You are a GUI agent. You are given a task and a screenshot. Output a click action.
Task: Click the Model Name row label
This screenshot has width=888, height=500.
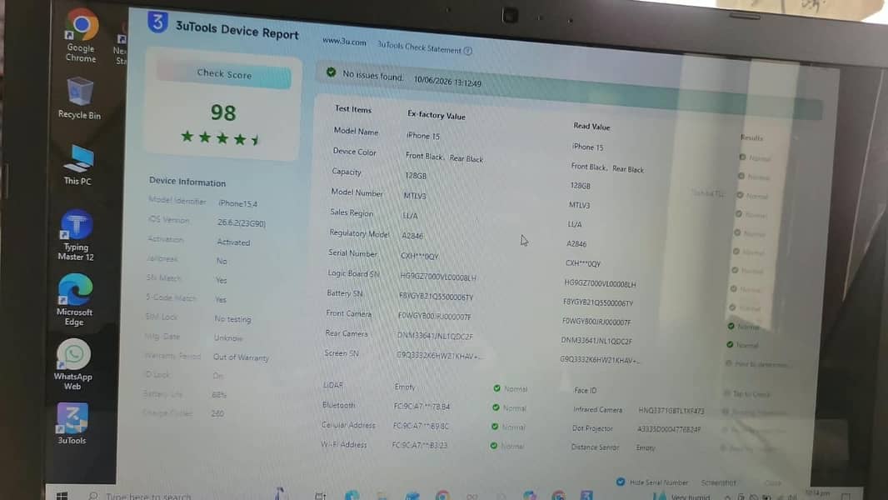(x=356, y=132)
